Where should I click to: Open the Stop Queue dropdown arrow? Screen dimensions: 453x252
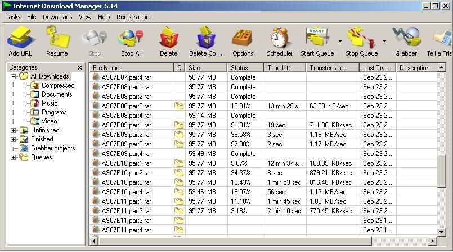point(385,42)
